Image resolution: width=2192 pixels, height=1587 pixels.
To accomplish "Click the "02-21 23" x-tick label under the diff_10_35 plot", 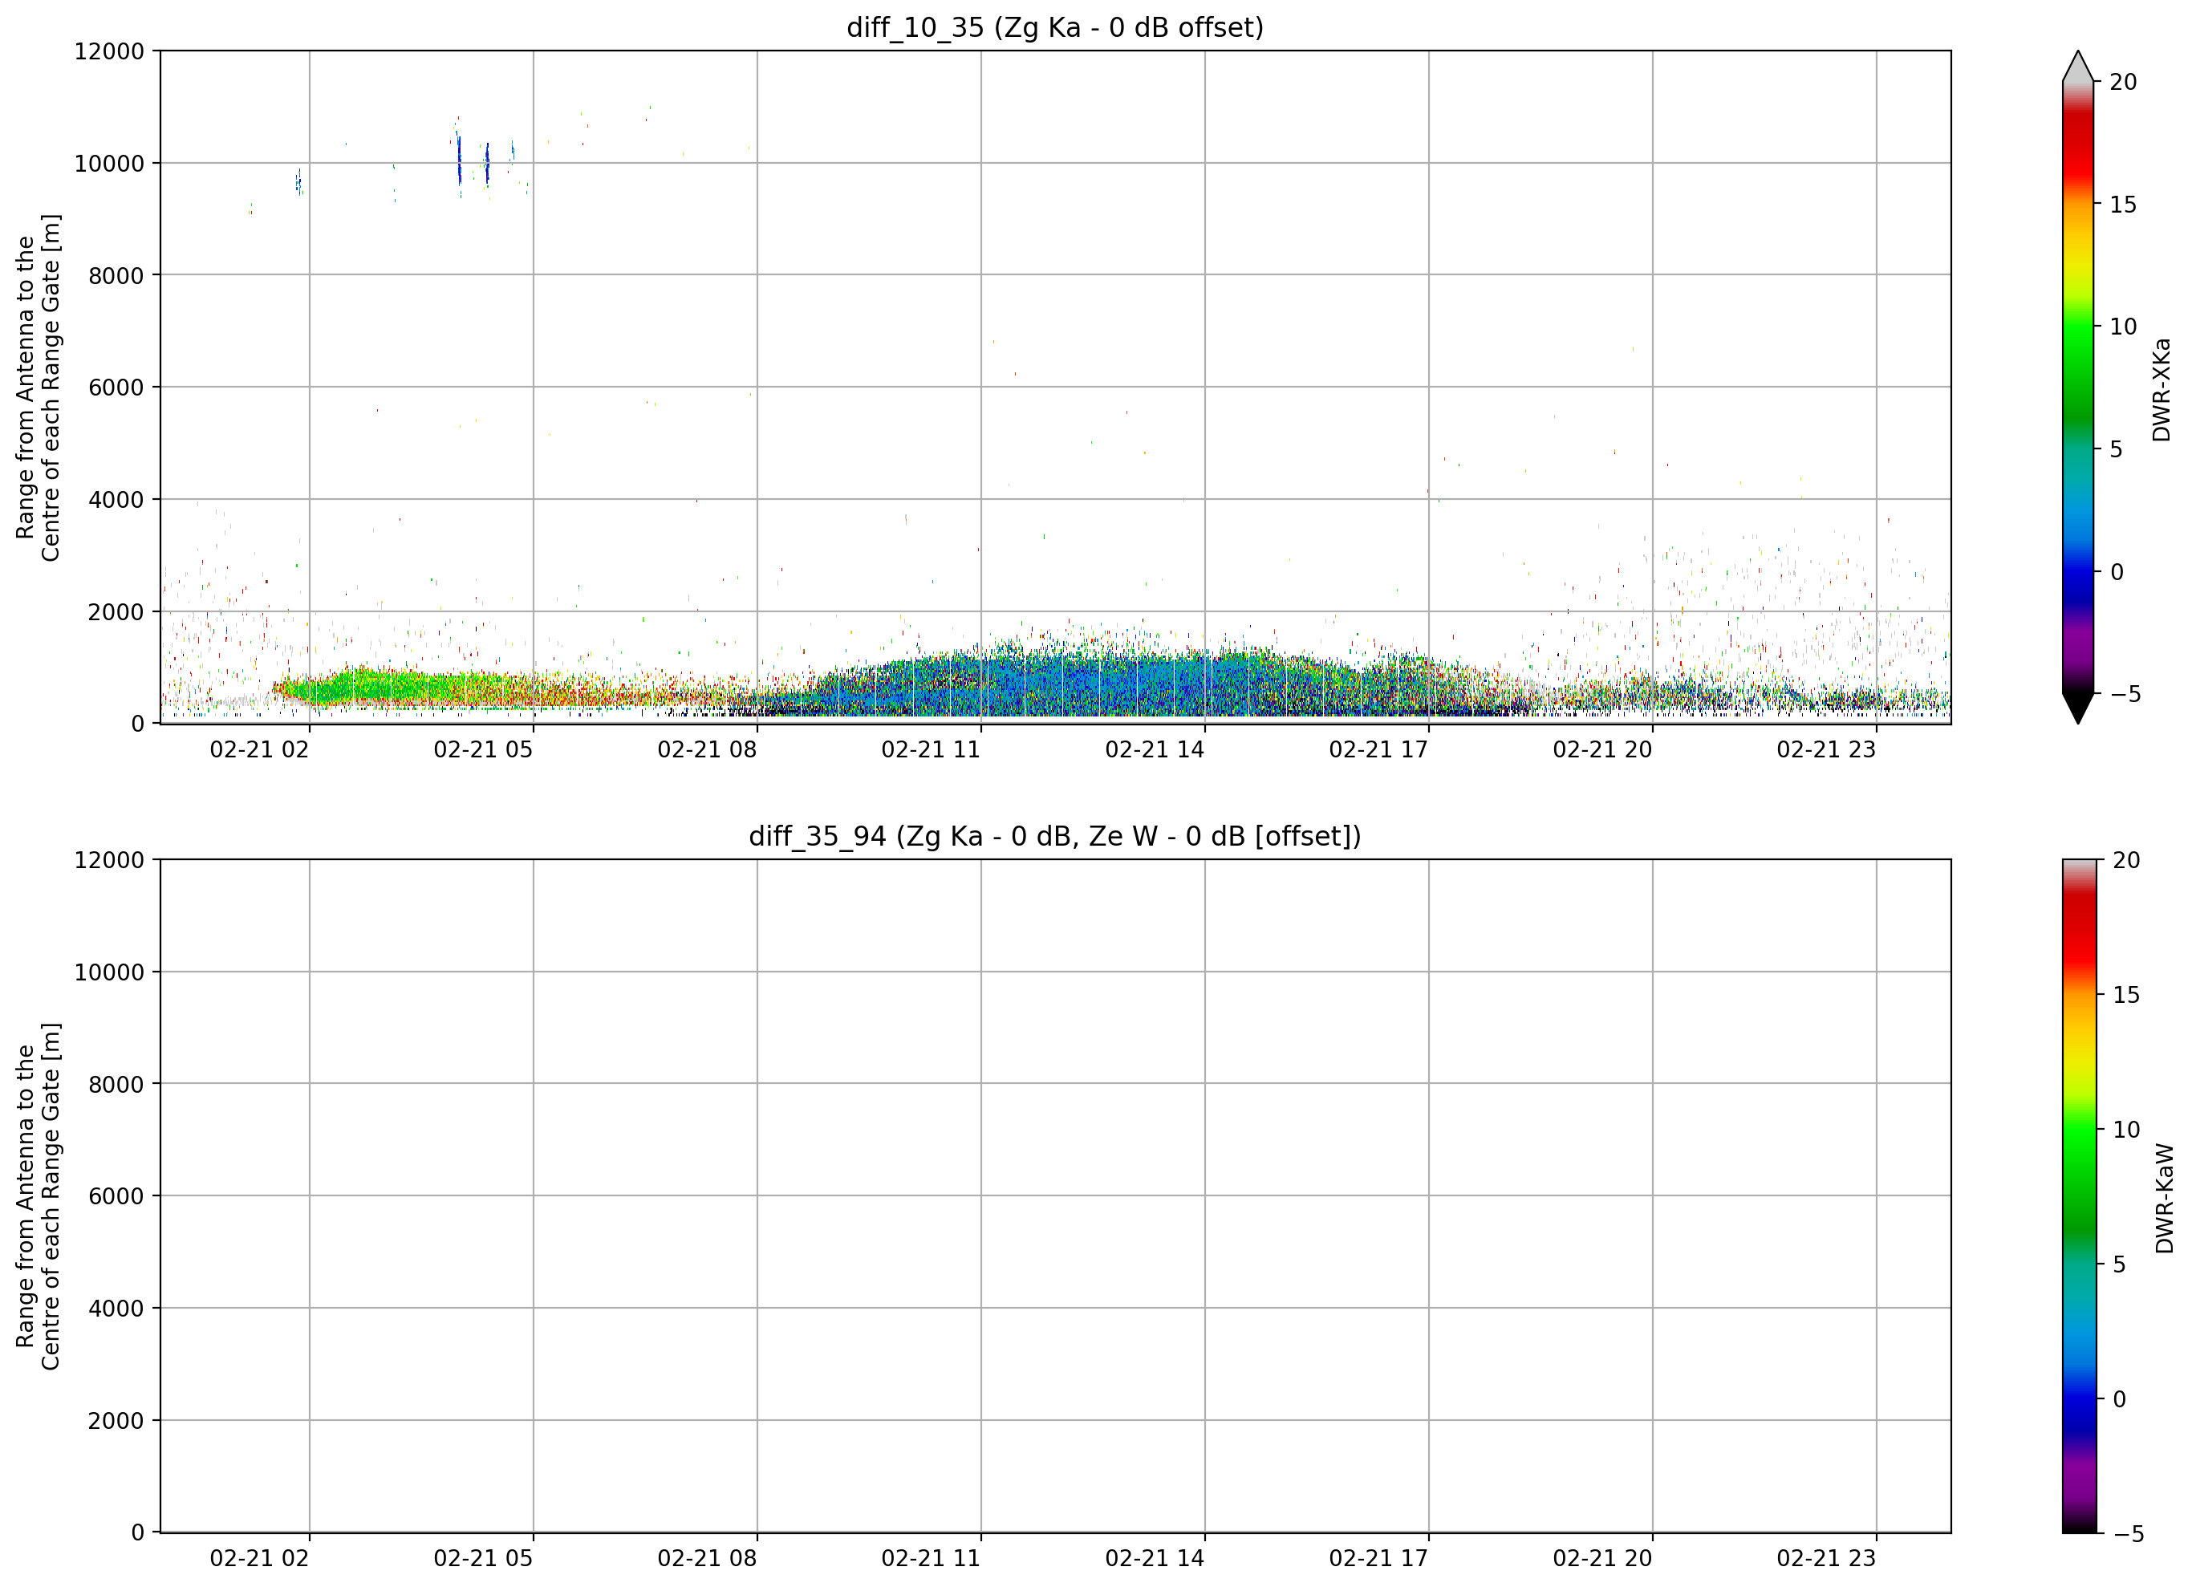I will [x=1827, y=750].
